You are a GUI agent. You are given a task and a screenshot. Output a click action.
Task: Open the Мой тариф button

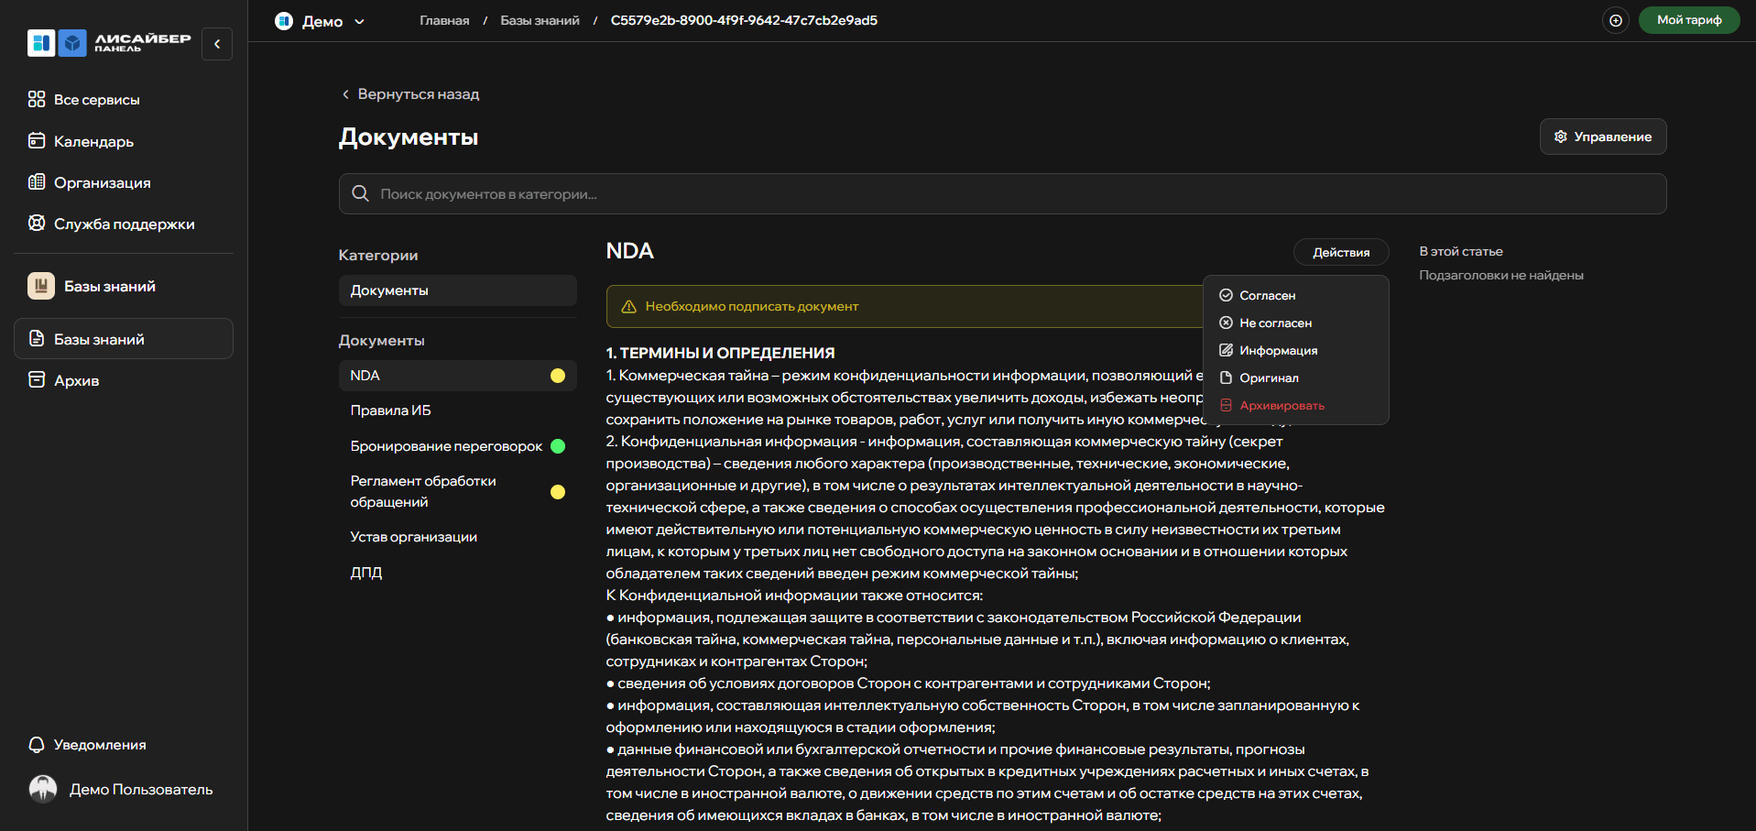1689,20
